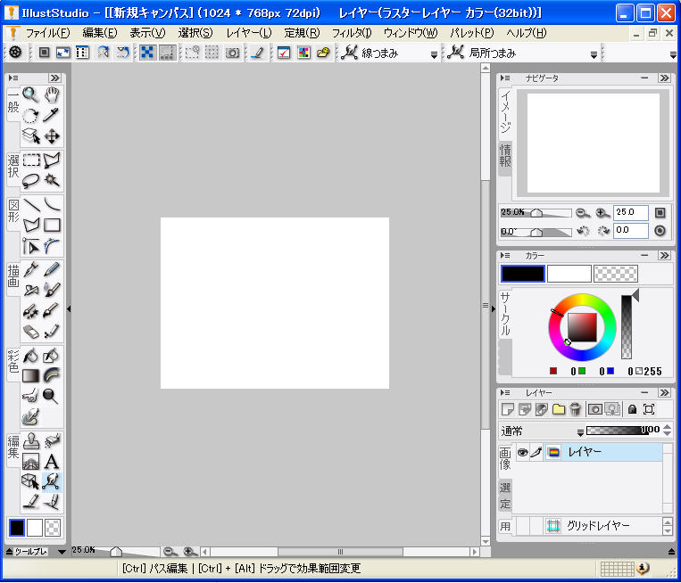Click the Navigator canvas preview thumbnail
Screen dimensions: 681x583
pyautogui.click(x=593, y=144)
